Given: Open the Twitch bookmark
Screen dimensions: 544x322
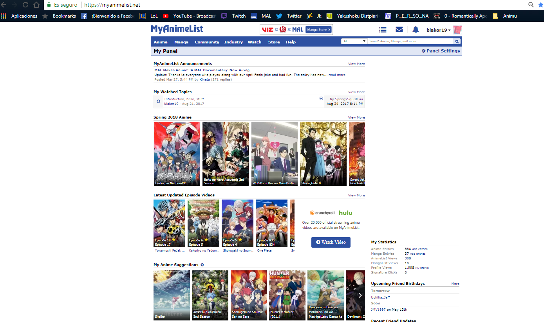Looking at the screenshot, I should coord(234,16).
